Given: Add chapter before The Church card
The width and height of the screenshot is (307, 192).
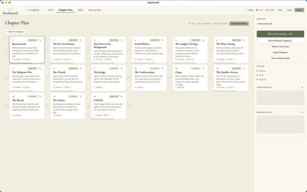Looking at the screenshot, I should click(x=48, y=78).
